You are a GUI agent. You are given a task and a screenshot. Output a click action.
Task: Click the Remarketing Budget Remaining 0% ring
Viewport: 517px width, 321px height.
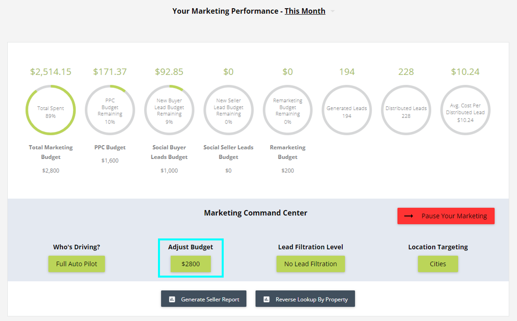click(288, 110)
